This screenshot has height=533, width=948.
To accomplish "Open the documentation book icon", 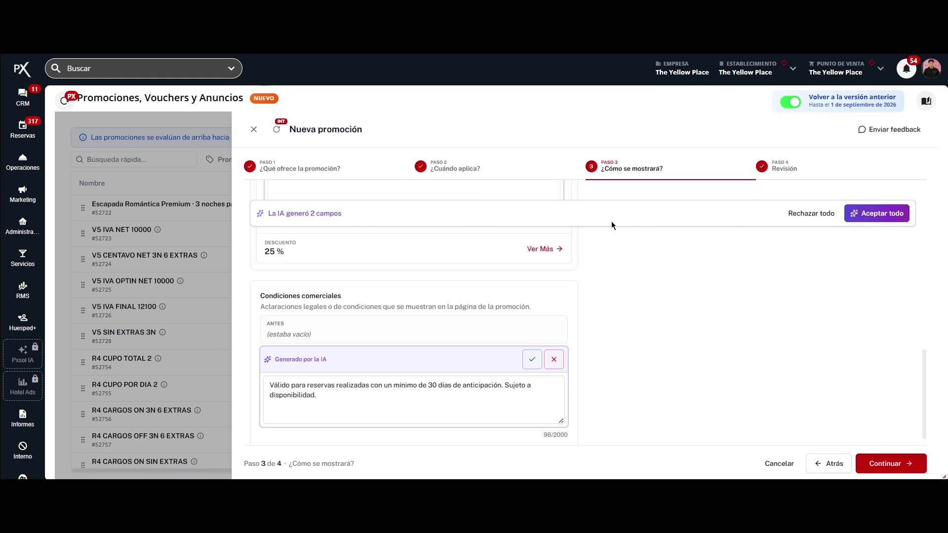I will 926,101.
